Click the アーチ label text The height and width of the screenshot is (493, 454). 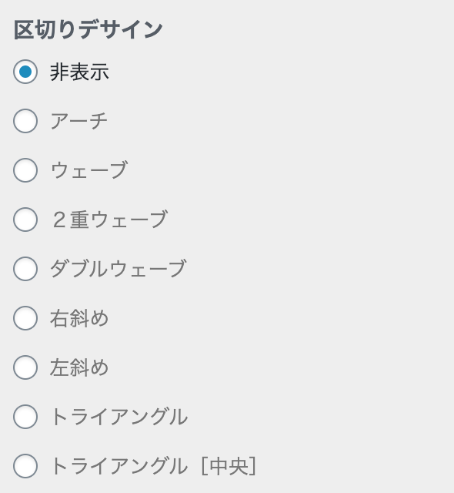(x=78, y=121)
